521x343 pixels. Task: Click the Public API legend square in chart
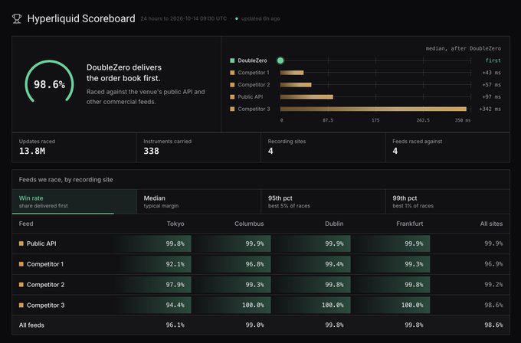(x=232, y=96)
